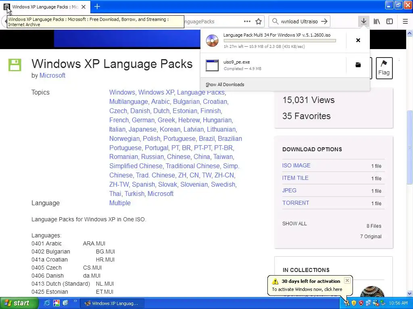The width and height of the screenshot is (413, 309).
Task: Click the page vertical scrollbar
Action: (x=410, y=147)
